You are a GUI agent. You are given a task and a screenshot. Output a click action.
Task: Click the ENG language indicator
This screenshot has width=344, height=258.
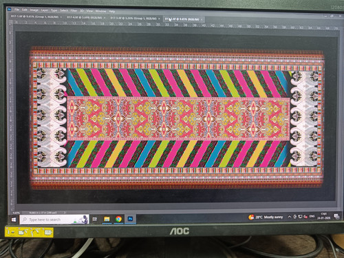click(312, 216)
